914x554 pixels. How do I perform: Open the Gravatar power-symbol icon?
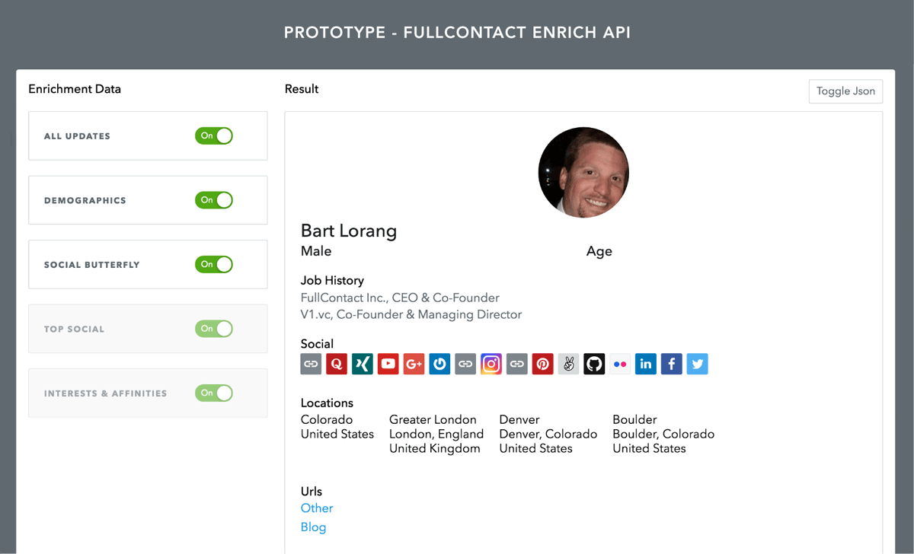tap(439, 364)
